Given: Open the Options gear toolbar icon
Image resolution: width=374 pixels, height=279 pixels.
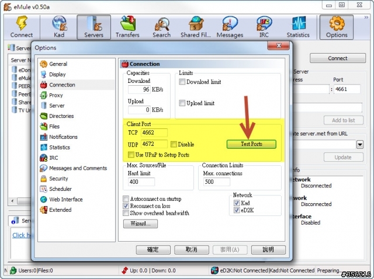Looking at the screenshot, I should pyautogui.click(x=337, y=27).
